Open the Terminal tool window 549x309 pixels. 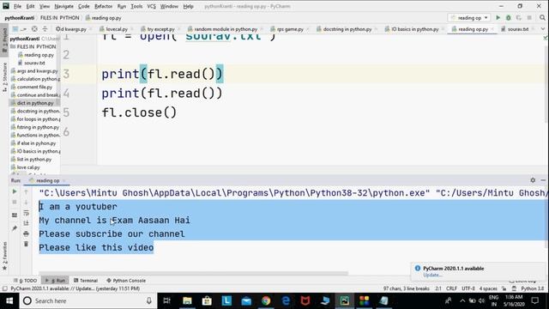[86, 281]
